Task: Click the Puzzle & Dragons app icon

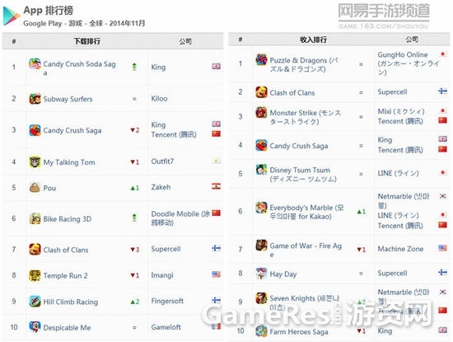Action: (x=261, y=60)
